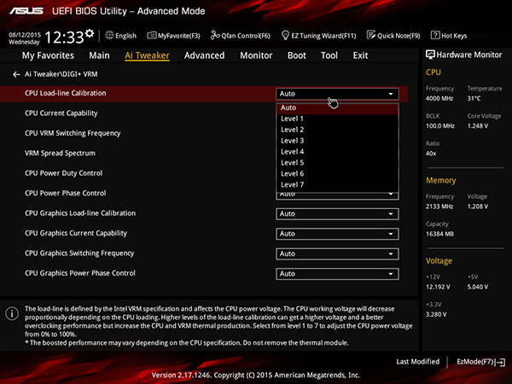Choose Level 7 in the list
This screenshot has width=512, height=384.
pos(337,185)
